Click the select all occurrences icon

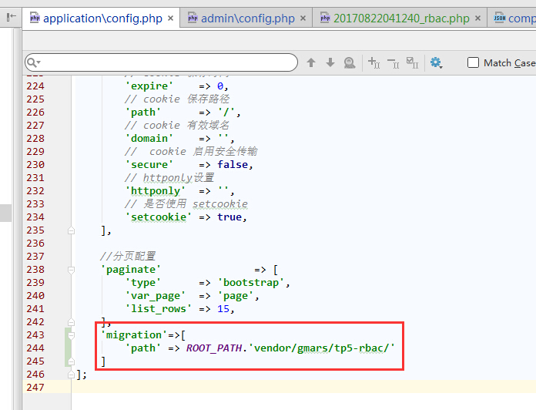pyautogui.click(x=412, y=63)
